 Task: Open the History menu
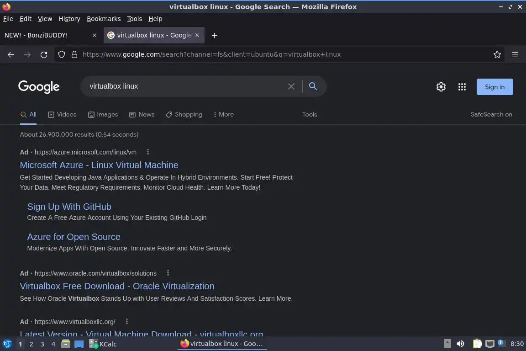coord(69,19)
